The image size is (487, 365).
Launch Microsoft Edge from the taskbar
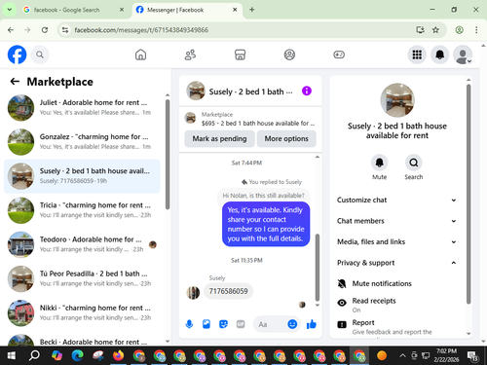77,355
